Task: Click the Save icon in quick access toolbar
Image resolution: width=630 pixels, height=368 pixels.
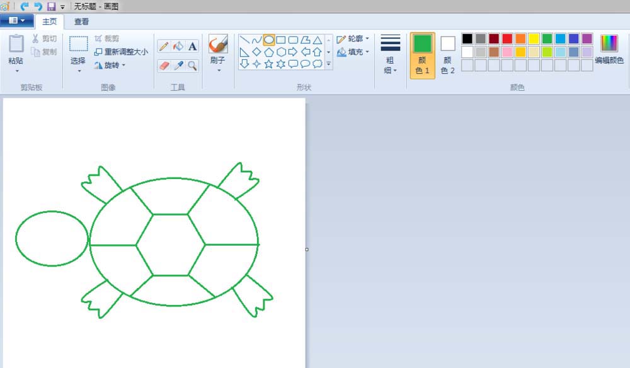Action: (51, 6)
